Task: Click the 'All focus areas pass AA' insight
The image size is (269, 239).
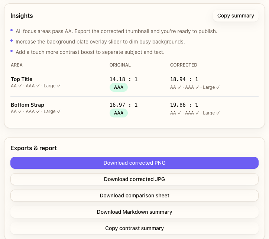Action: [116, 31]
